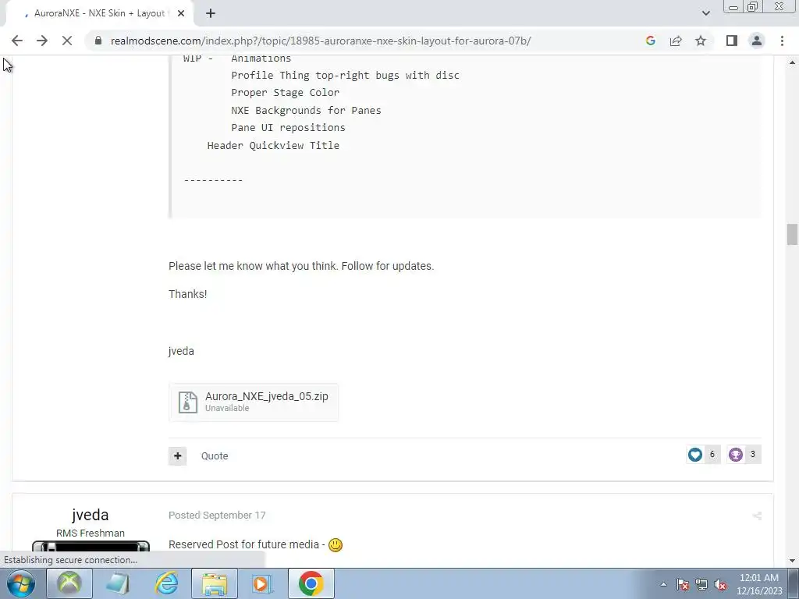Click the page vertical scrollbar thumb
This screenshot has width=799, height=599.
[x=792, y=234]
